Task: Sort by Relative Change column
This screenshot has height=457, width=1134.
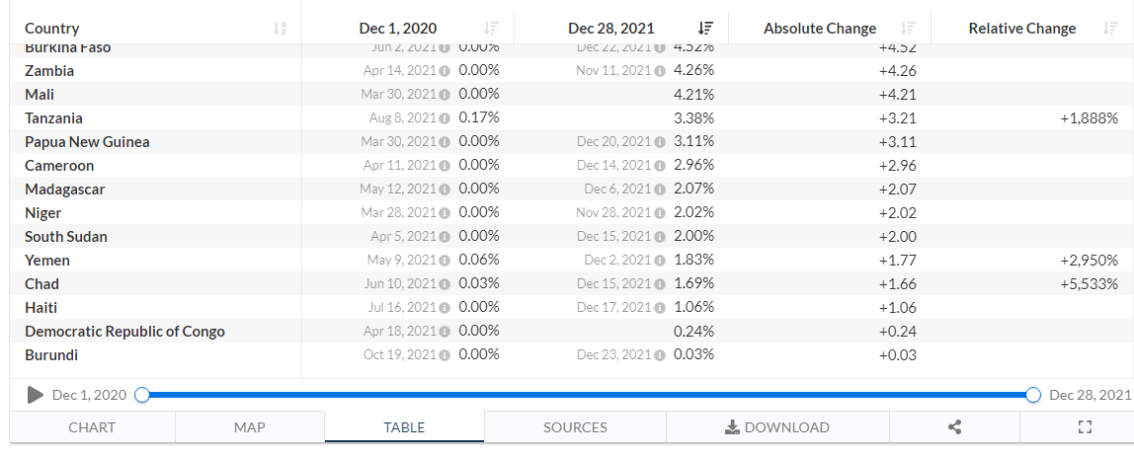Action: [x=1110, y=29]
